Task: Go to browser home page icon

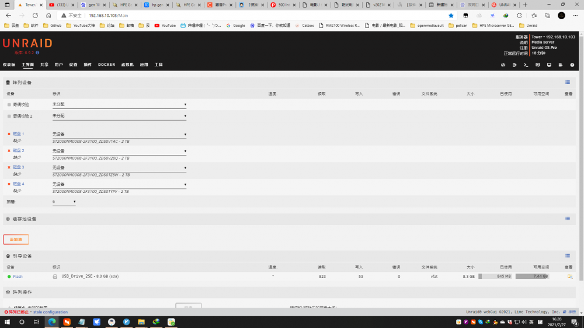Action: [48, 16]
